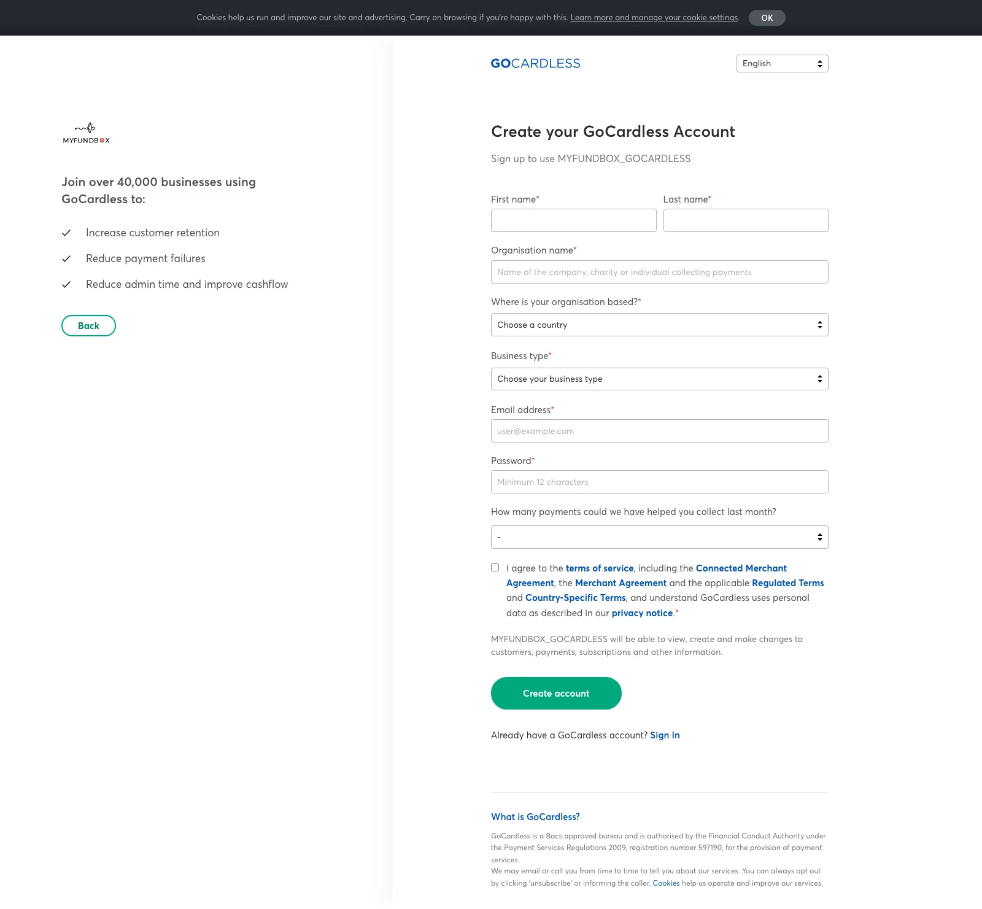The width and height of the screenshot is (982, 909).
Task: Open the Choose a country dropdown
Action: point(659,325)
